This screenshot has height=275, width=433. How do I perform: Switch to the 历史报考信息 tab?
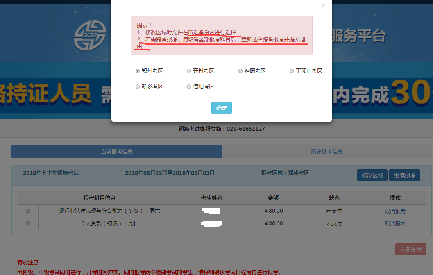tap(327, 151)
